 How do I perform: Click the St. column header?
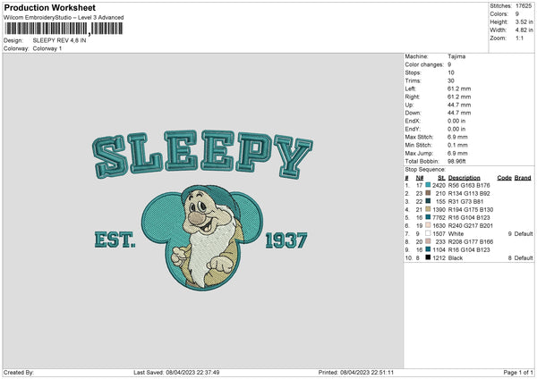(441, 178)
